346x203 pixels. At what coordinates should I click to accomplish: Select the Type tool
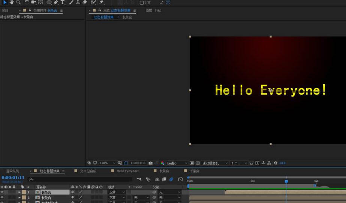pos(63,2)
